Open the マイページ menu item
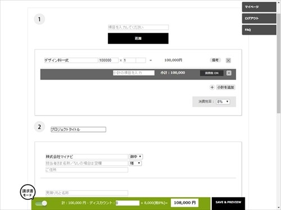 [259, 7]
